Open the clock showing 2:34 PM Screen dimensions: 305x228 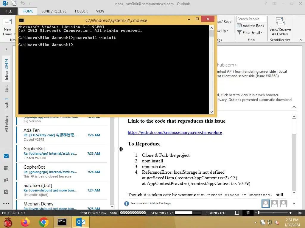pyautogui.click(x=292, y=222)
